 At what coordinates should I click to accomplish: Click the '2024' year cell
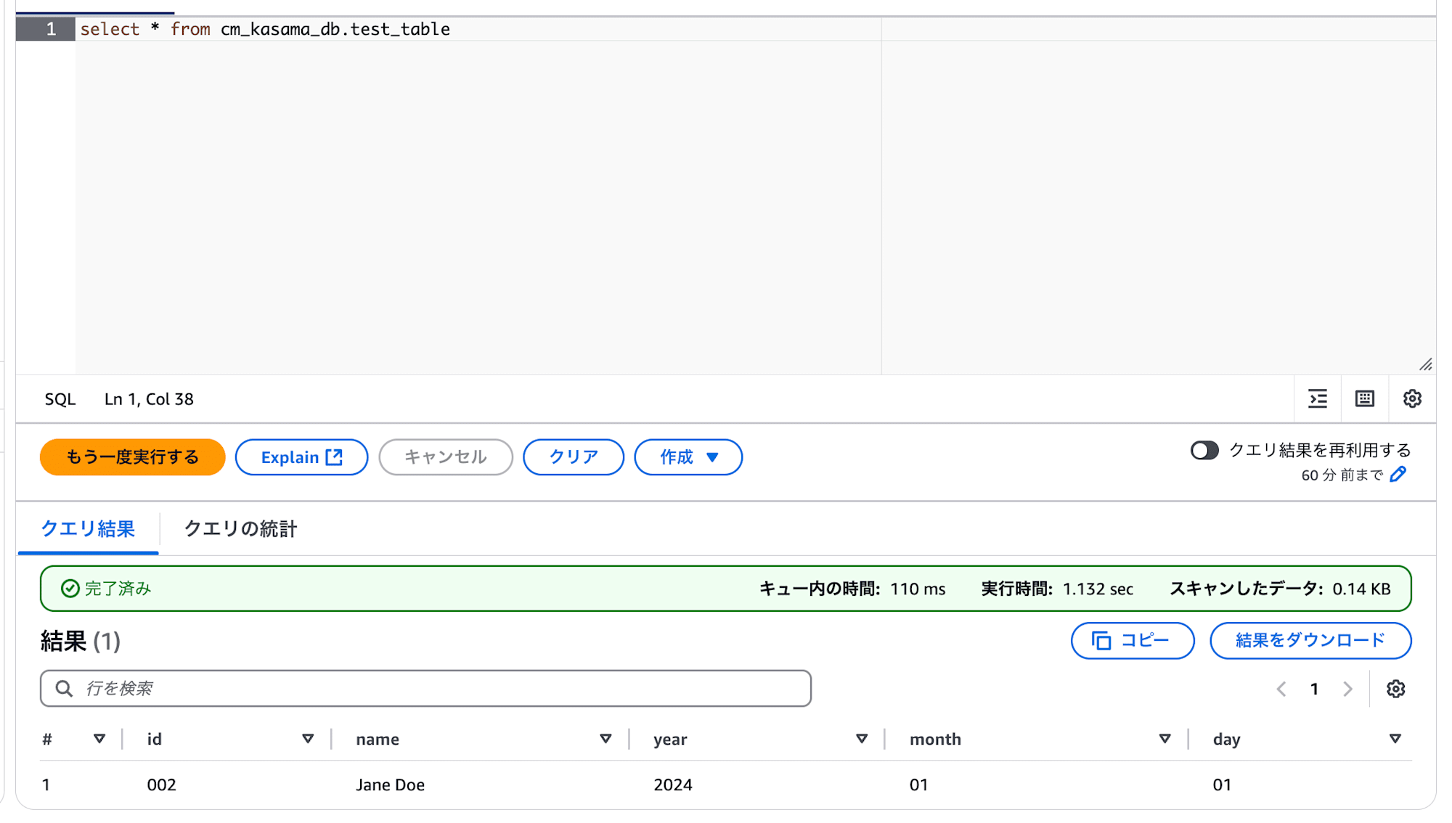click(x=672, y=785)
